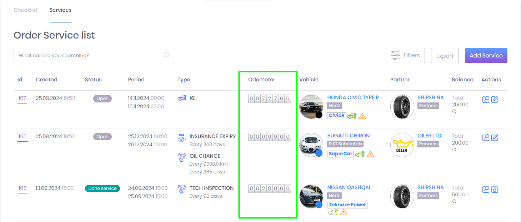
Task: Click the Oil Change type icon
Action: (x=182, y=157)
